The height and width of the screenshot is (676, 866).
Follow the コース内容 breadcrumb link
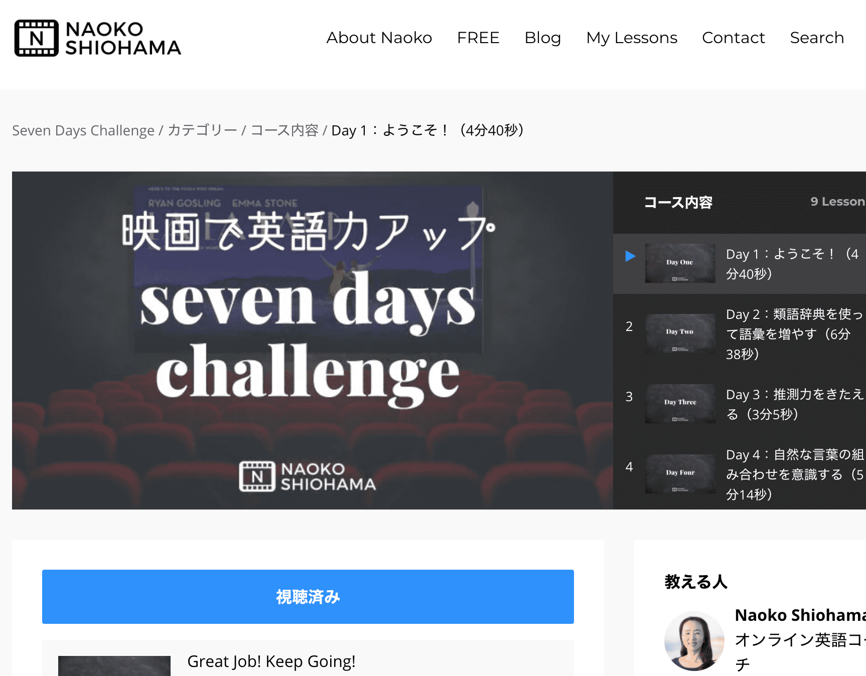click(284, 130)
